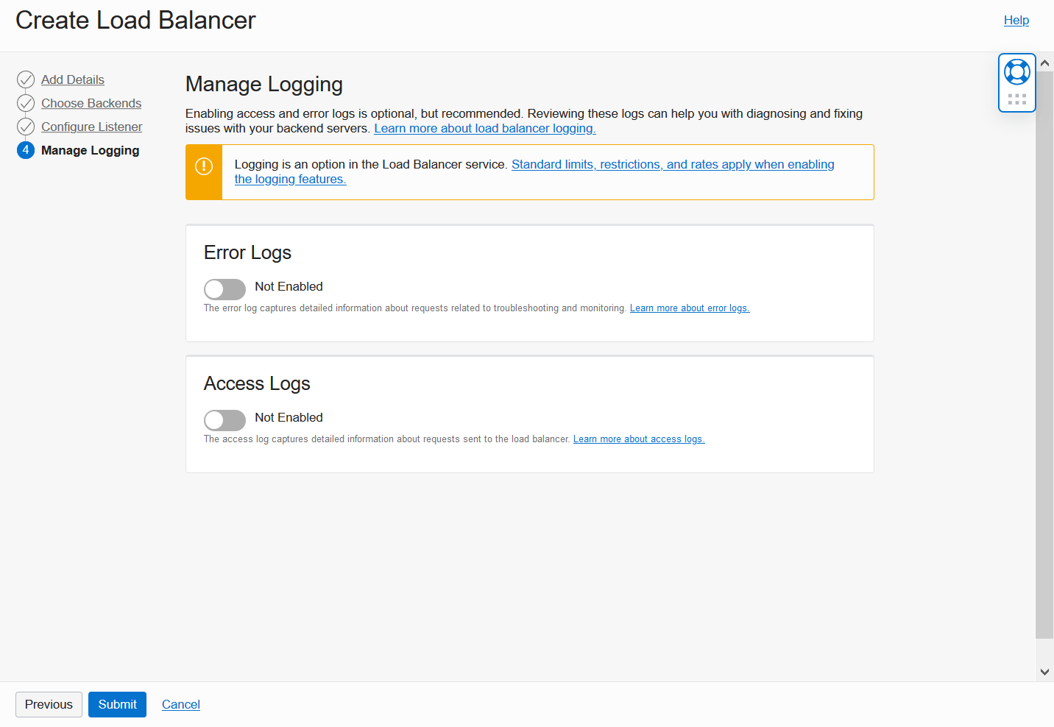Open the help lifebuoy icon

1016,71
